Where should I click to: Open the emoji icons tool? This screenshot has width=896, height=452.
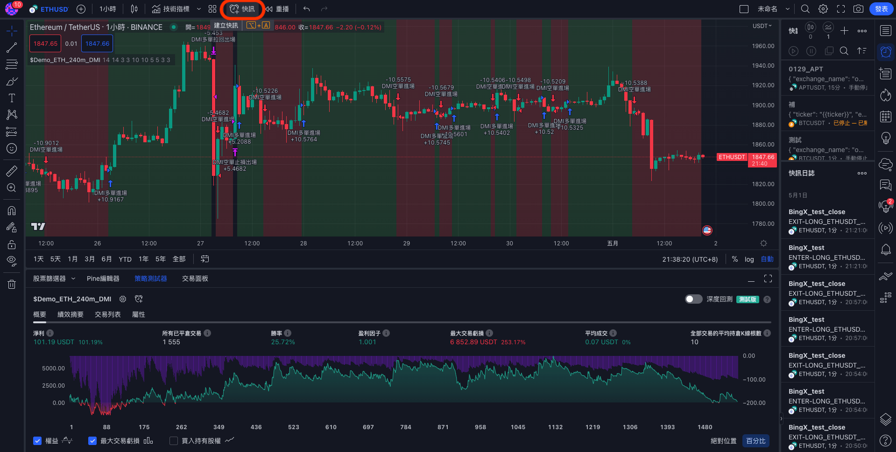coord(12,148)
